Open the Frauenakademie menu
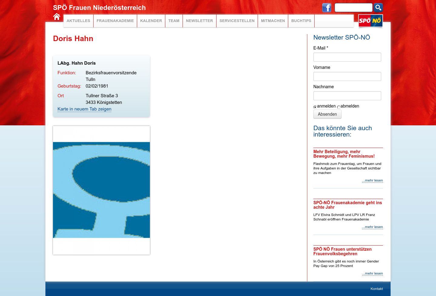This screenshot has height=296, width=436. coord(115,21)
